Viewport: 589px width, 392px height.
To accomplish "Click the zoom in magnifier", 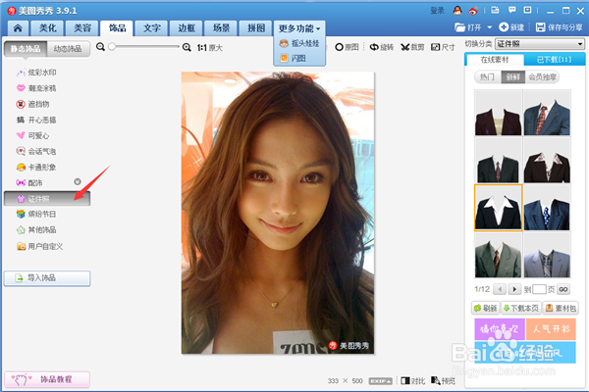I will click(187, 47).
